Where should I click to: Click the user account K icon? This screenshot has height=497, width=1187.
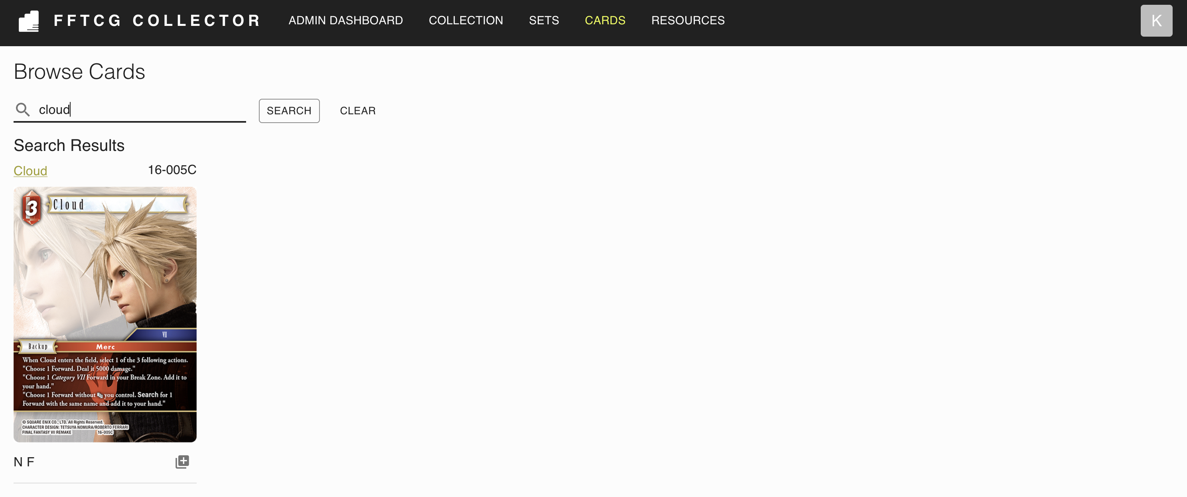pos(1157,20)
